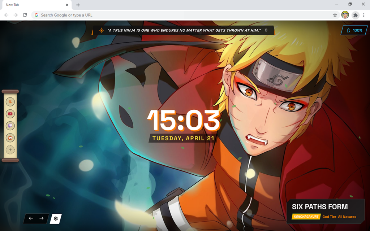
Task: Bookmark this tab with the star icon
Action: (x=335, y=15)
